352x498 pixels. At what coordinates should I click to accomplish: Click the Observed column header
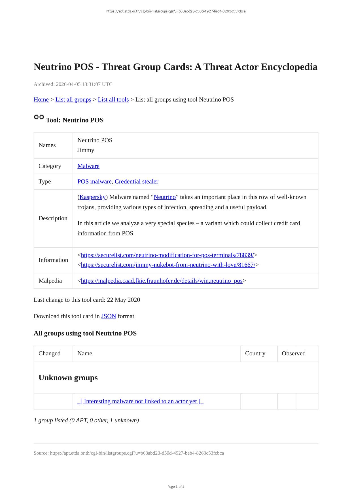293,353
